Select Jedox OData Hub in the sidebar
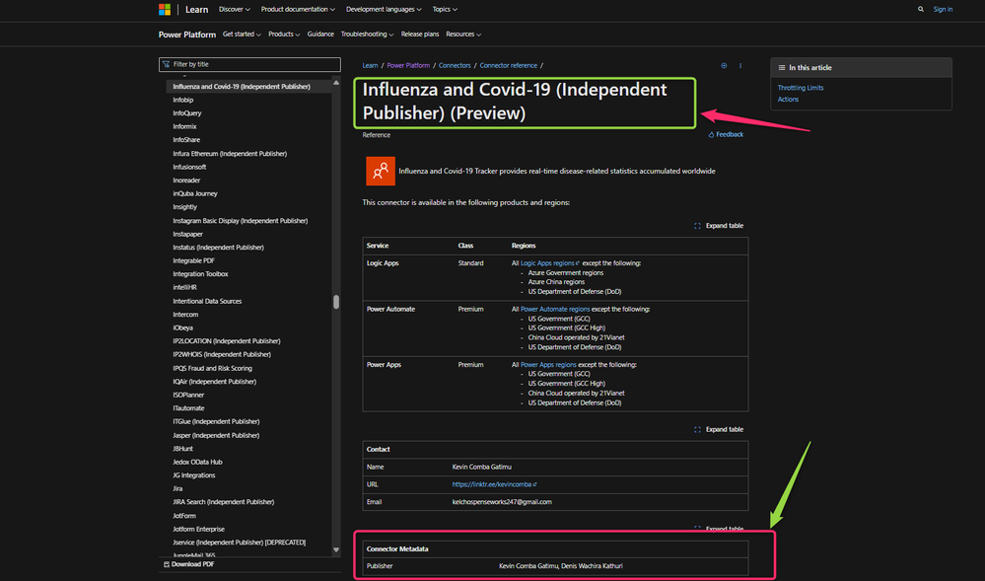 [x=197, y=463]
